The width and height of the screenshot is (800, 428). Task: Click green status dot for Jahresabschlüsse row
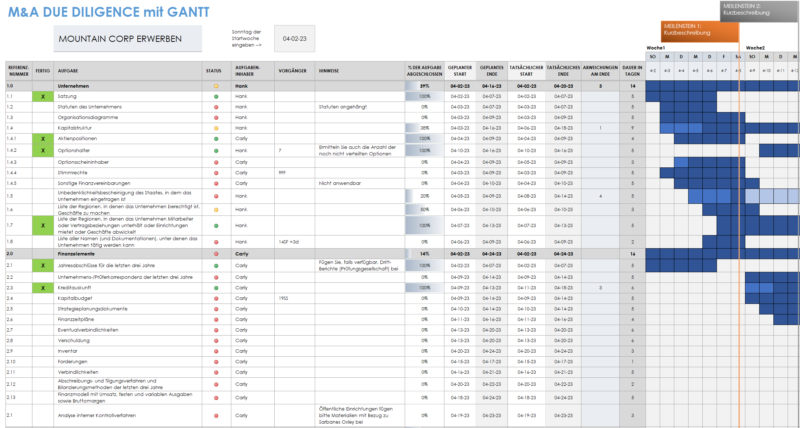[216, 266]
